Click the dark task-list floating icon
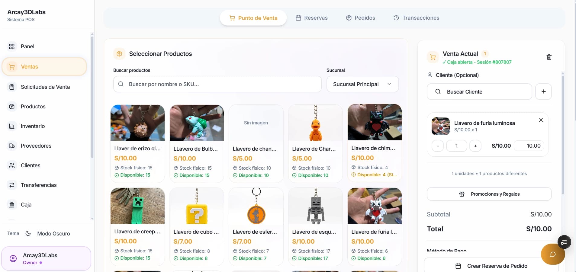This screenshot has width=576, height=272. click(x=564, y=242)
